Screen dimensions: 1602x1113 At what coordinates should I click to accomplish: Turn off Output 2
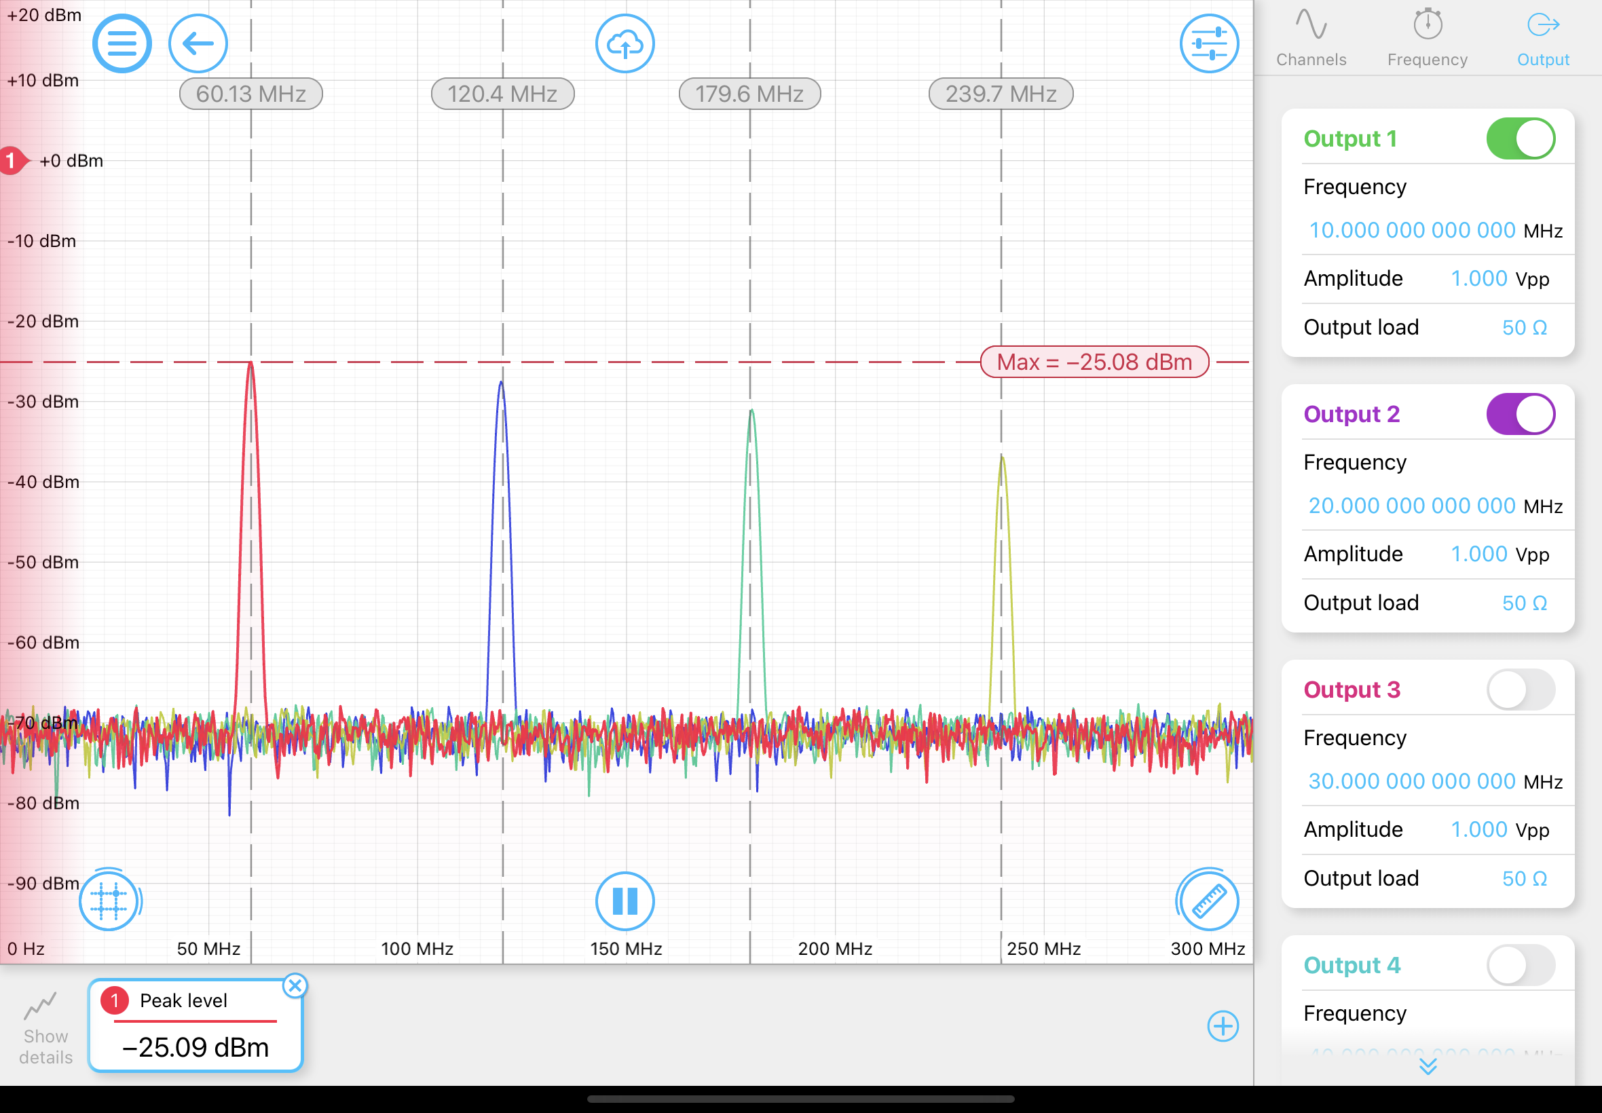(x=1521, y=413)
